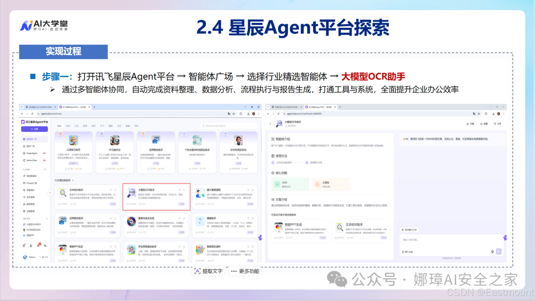Open the 大模型OCR助手 card in the agent grid

coord(156,197)
